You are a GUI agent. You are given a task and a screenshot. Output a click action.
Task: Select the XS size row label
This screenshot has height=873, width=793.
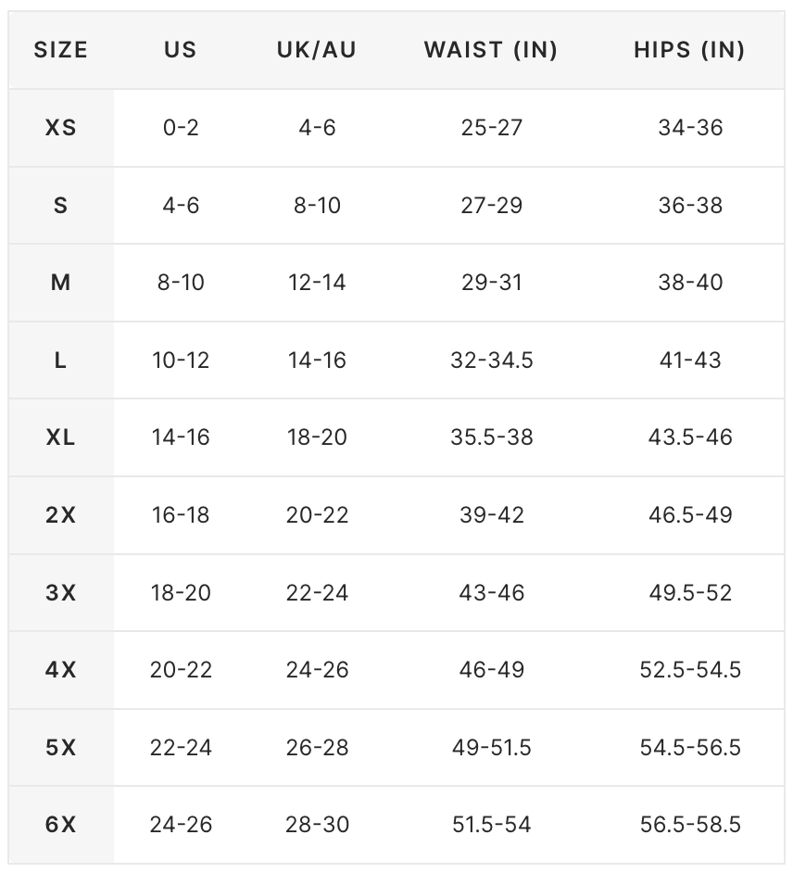click(61, 128)
